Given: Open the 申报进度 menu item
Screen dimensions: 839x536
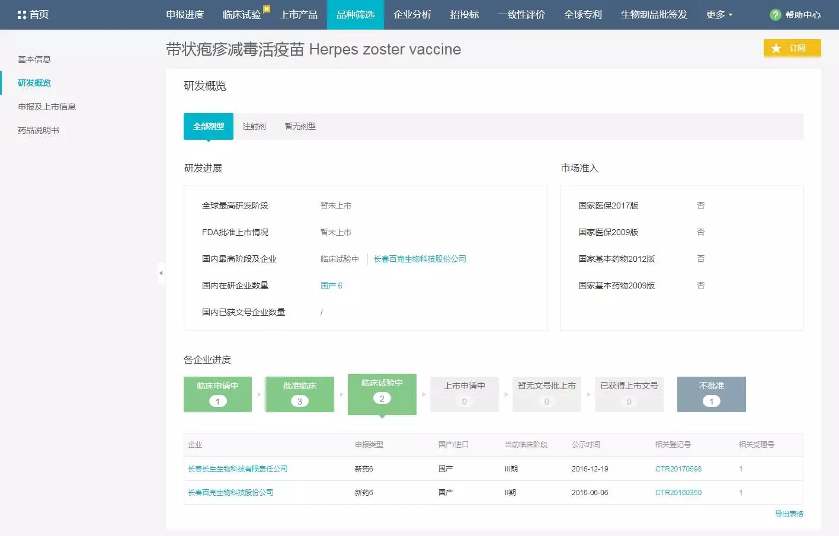Looking at the screenshot, I should point(185,15).
